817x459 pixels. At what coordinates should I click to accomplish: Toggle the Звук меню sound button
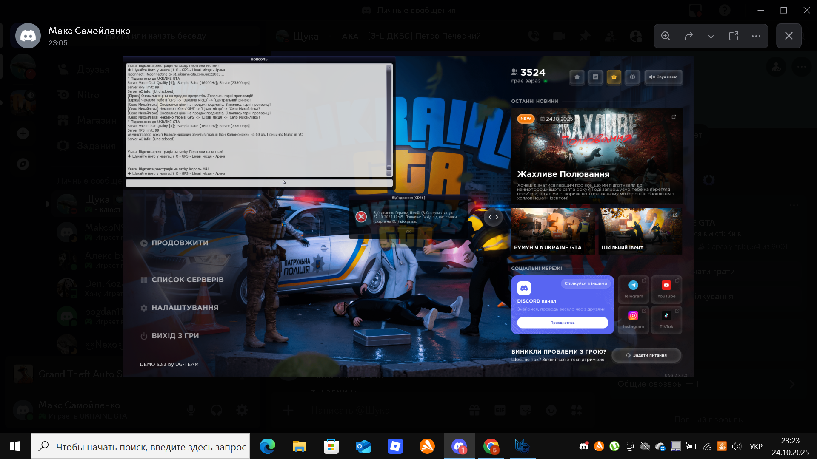(663, 77)
